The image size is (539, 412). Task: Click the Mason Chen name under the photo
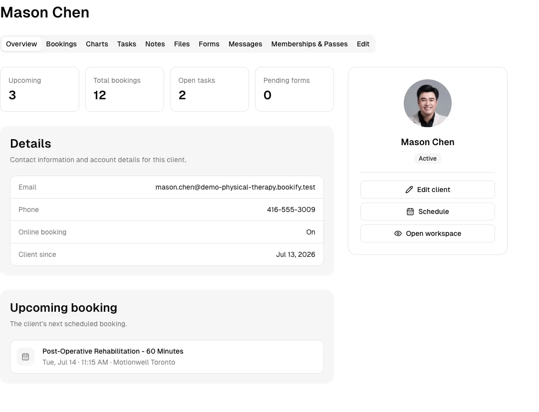tap(428, 142)
